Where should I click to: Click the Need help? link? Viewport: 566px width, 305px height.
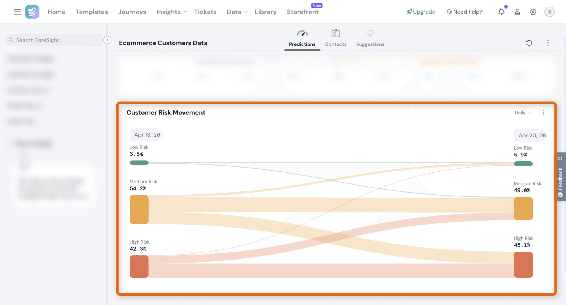point(464,12)
